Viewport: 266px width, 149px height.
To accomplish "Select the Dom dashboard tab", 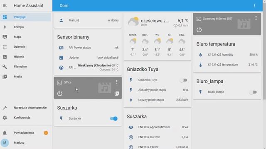I will coord(64,5).
